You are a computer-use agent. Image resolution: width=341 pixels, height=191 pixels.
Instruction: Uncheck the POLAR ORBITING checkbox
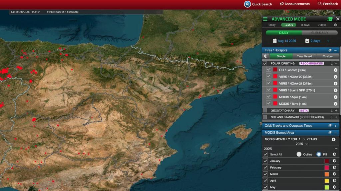[265, 63]
